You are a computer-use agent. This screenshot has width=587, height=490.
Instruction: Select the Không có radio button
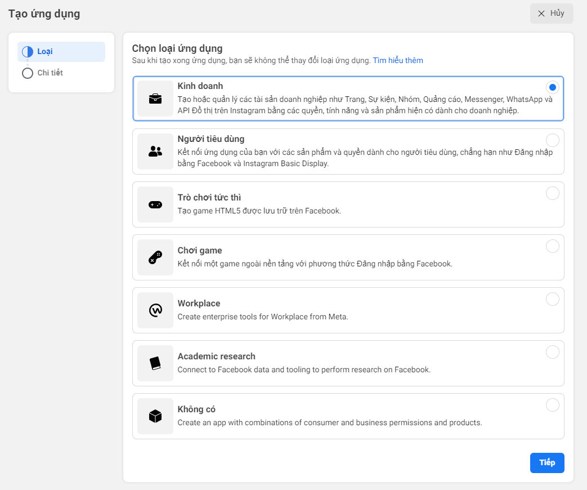click(x=552, y=405)
